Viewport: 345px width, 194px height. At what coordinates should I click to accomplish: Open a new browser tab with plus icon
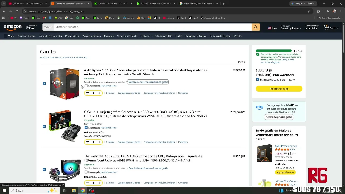tap(223, 4)
